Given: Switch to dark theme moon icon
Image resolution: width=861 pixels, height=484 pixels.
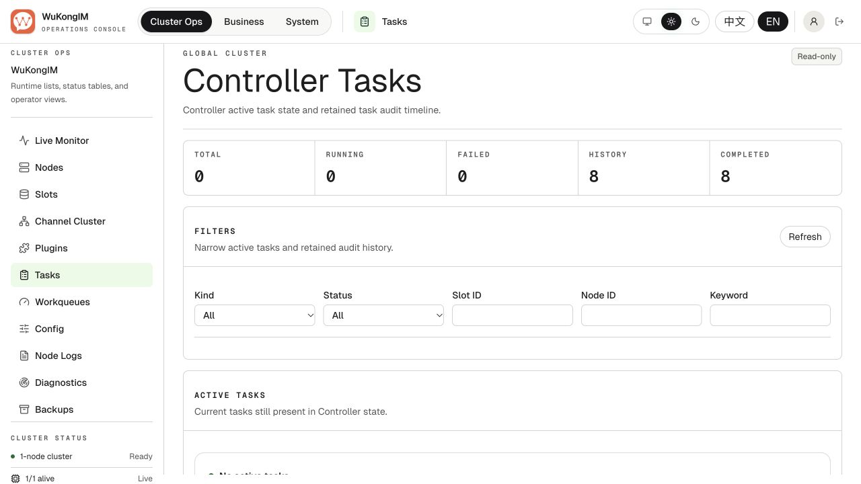Looking at the screenshot, I should coord(696,22).
